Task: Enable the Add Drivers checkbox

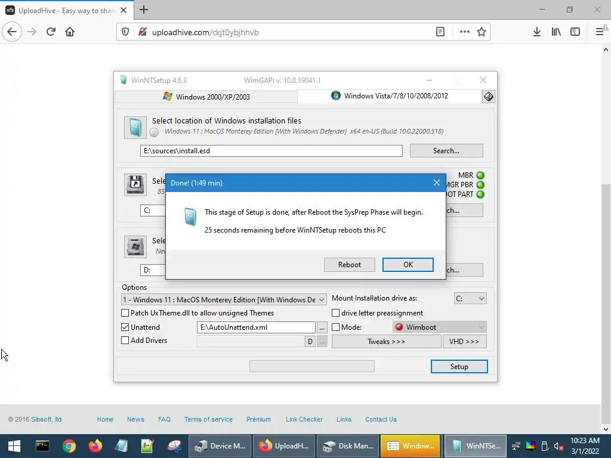Action: click(125, 340)
